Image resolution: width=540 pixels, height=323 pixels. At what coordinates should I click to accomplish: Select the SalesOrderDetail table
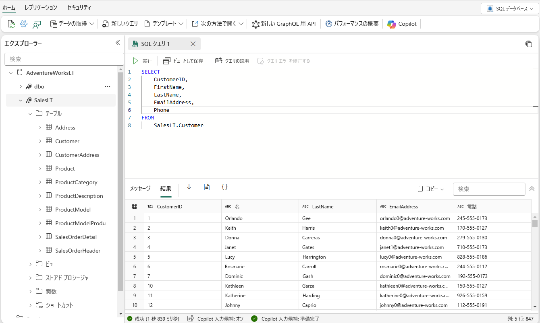[x=76, y=237]
